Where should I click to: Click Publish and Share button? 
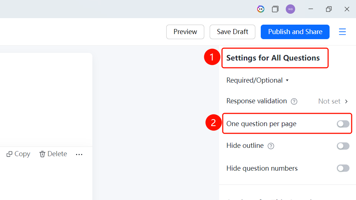[x=295, y=32]
